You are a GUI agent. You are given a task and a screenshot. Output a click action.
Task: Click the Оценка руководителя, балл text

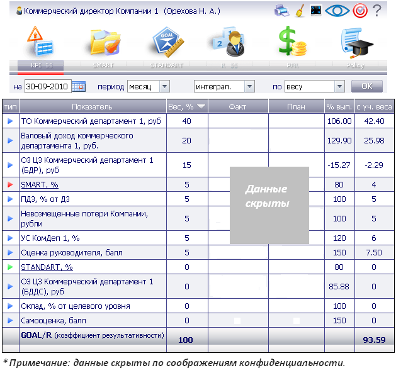[72, 253]
